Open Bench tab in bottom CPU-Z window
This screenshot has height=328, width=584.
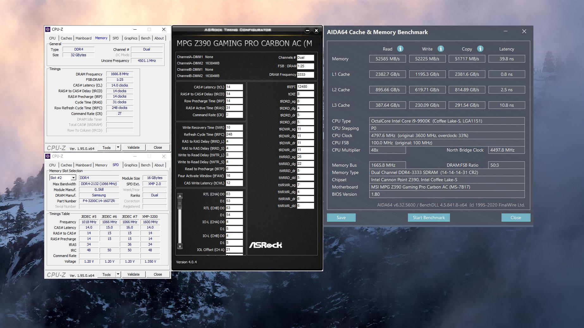click(x=145, y=165)
